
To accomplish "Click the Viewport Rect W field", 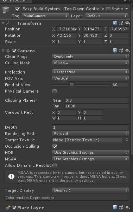I will (x=66, y=118).
